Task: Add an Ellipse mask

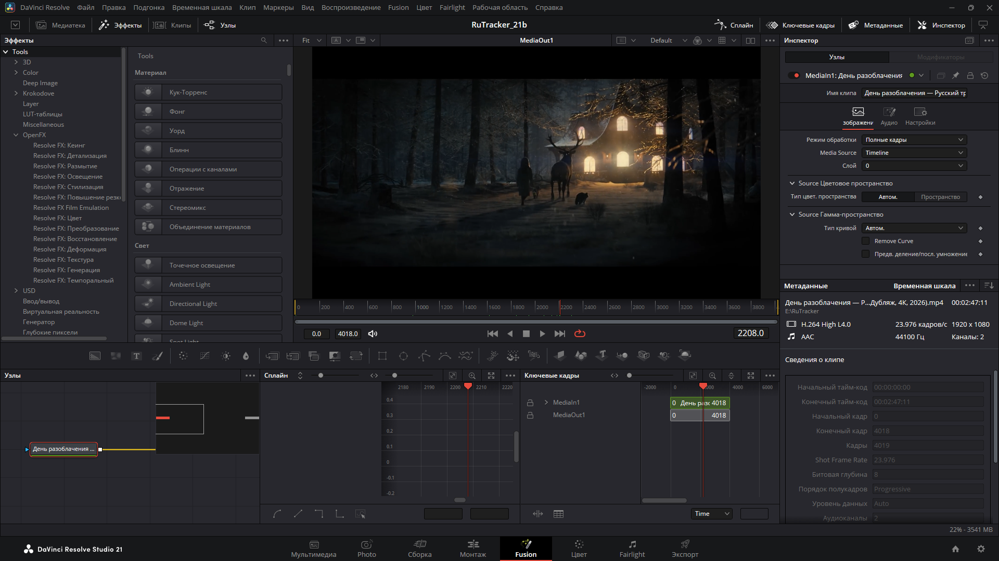Action: 403,356
